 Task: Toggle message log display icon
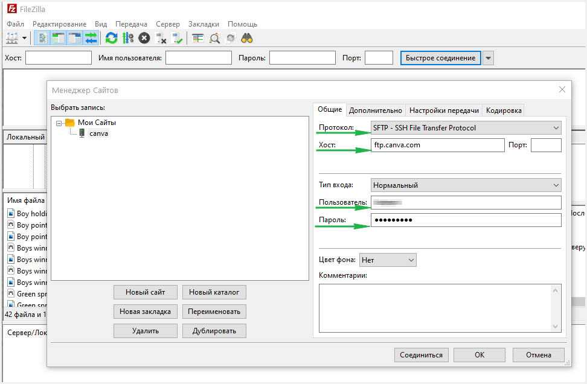click(x=42, y=38)
